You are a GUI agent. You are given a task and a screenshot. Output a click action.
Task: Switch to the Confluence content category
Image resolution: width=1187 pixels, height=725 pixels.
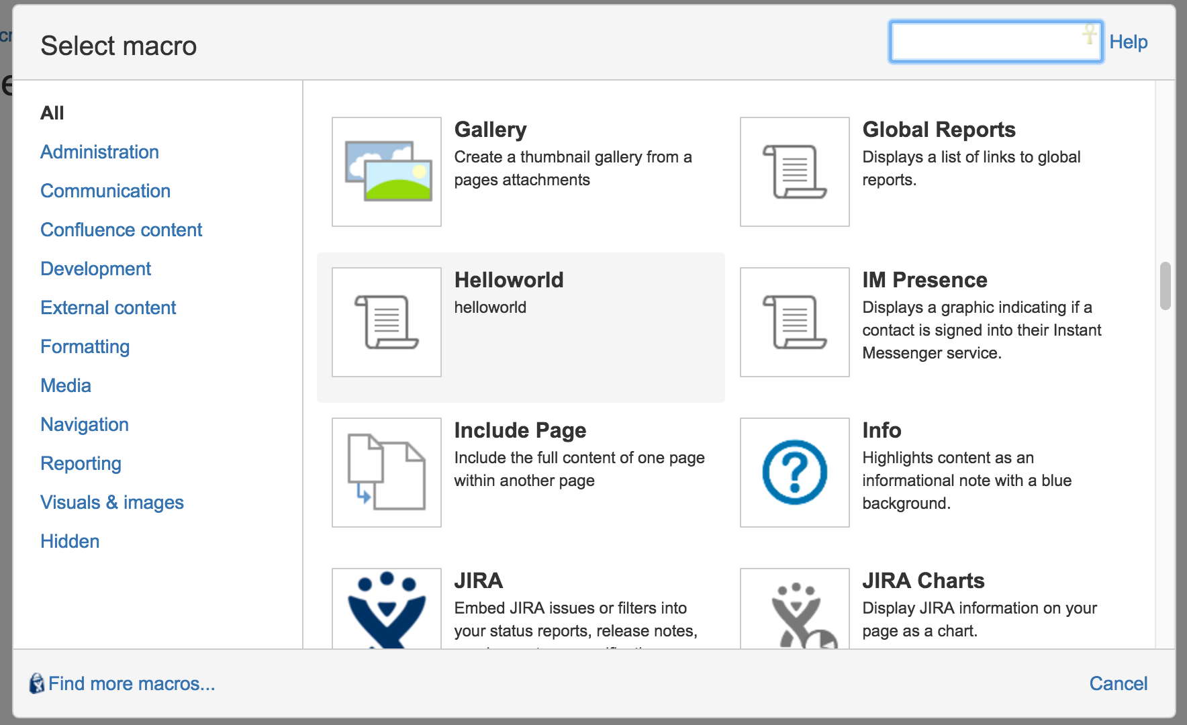tap(121, 230)
